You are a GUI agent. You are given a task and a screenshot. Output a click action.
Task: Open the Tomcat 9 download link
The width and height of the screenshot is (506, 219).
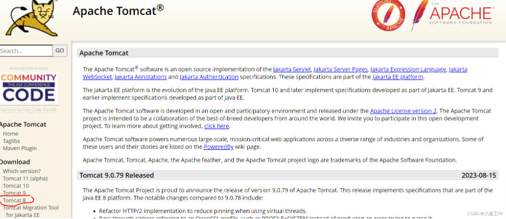(14, 193)
